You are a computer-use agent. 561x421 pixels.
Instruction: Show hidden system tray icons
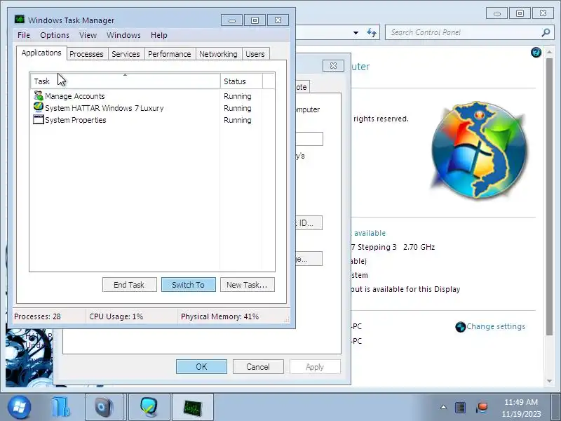(443, 407)
